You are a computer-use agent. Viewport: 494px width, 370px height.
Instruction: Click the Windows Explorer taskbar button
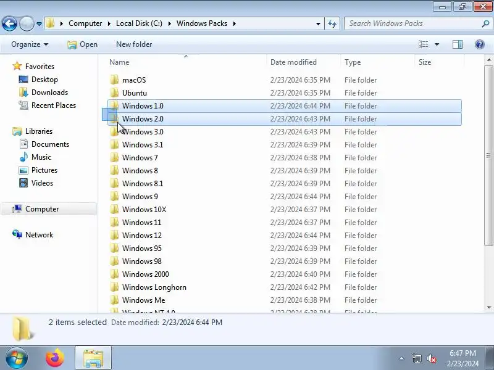[93, 358]
